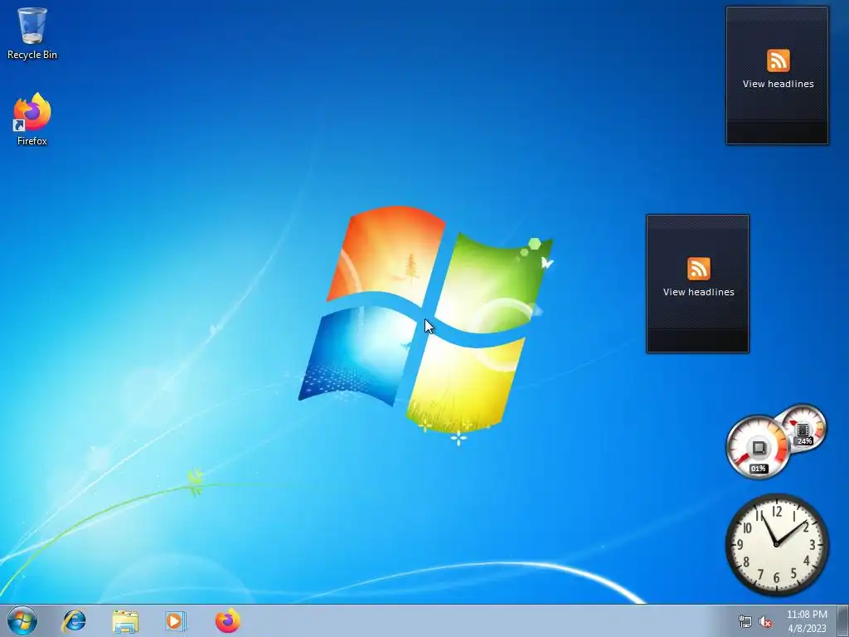Click the memory gauge showing 24%

click(x=803, y=429)
